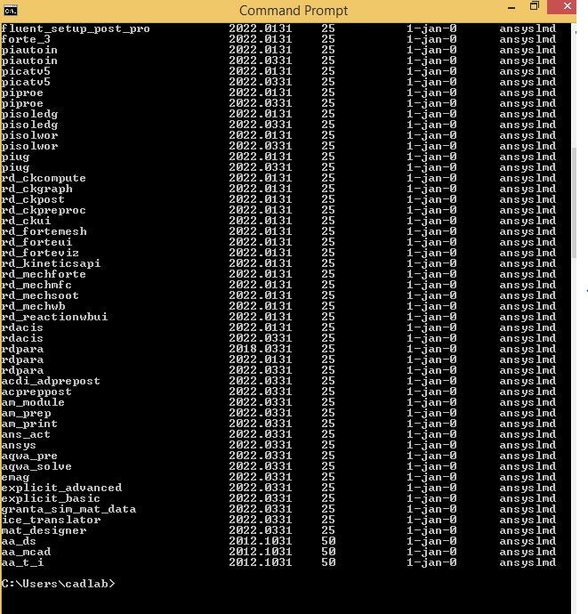Select the emag feature name
The height and width of the screenshot is (614, 588).
[x=15, y=477]
